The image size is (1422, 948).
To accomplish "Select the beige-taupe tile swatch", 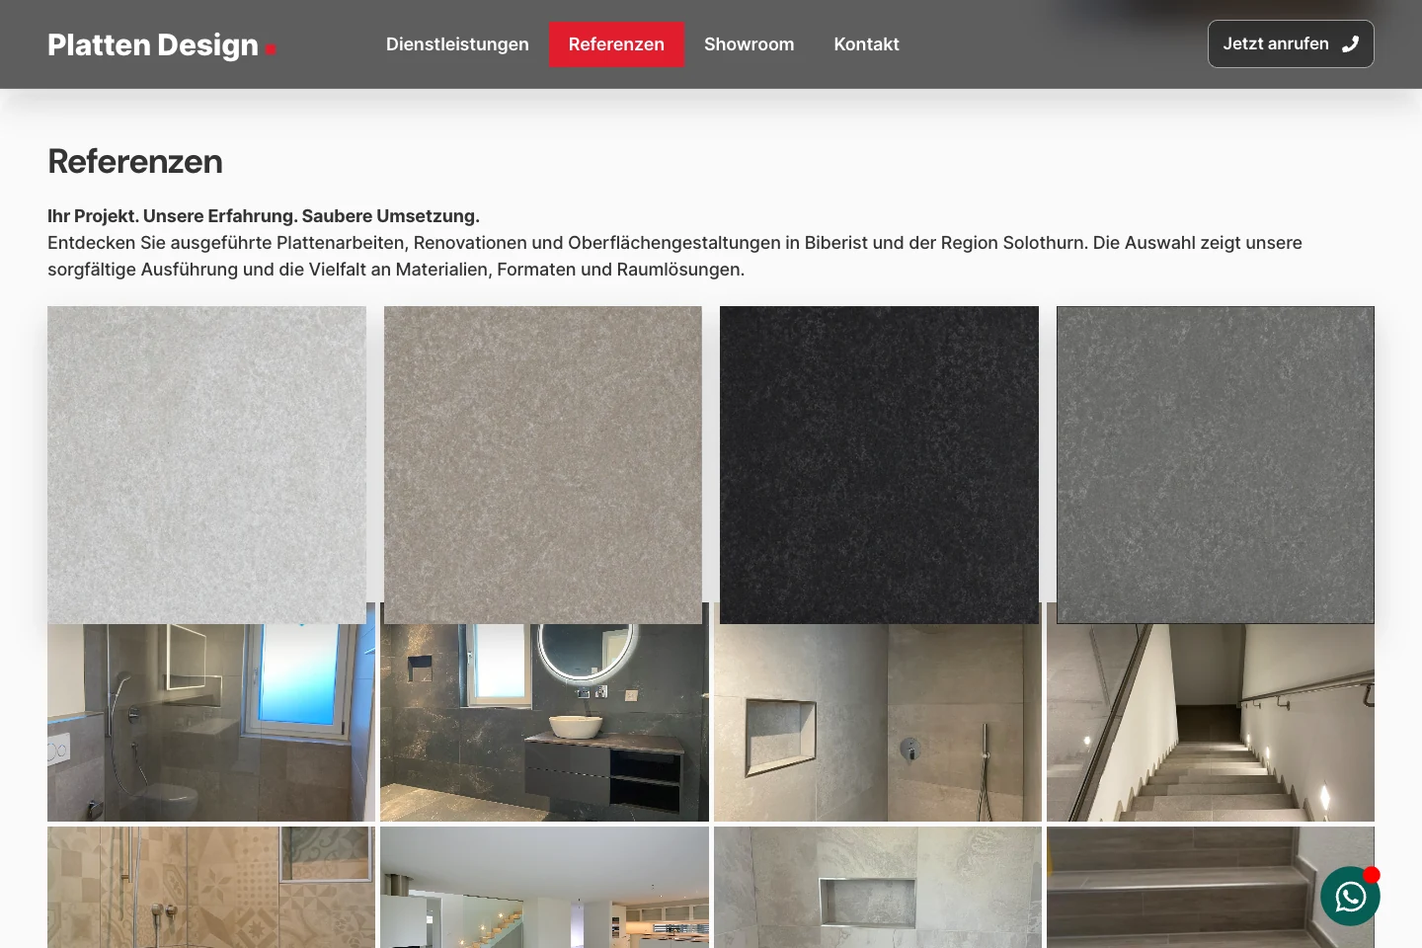I will coord(543,465).
